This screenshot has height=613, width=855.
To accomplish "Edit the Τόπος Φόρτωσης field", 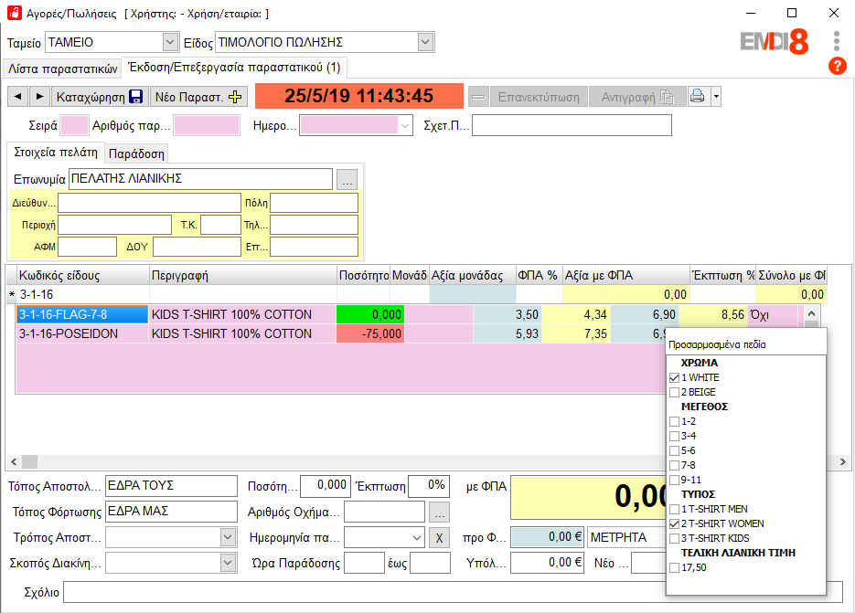I will [x=171, y=512].
